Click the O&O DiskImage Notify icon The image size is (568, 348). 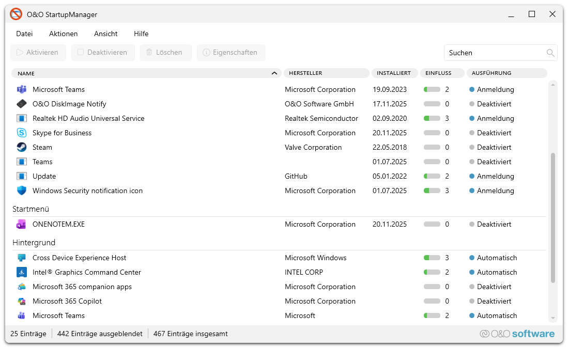coord(21,104)
